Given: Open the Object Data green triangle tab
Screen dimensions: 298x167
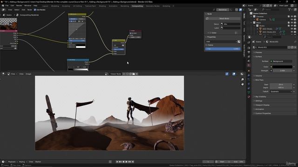Looking at the screenshot, I should coord(249,92).
